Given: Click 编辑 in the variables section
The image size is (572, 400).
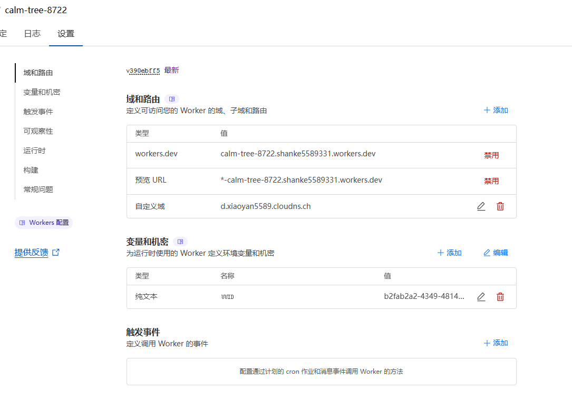Looking at the screenshot, I should tap(496, 253).
